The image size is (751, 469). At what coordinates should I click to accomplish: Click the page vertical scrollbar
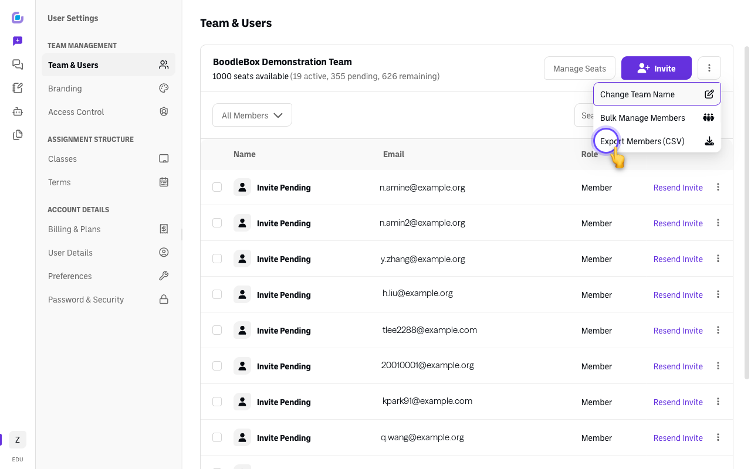(747, 212)
